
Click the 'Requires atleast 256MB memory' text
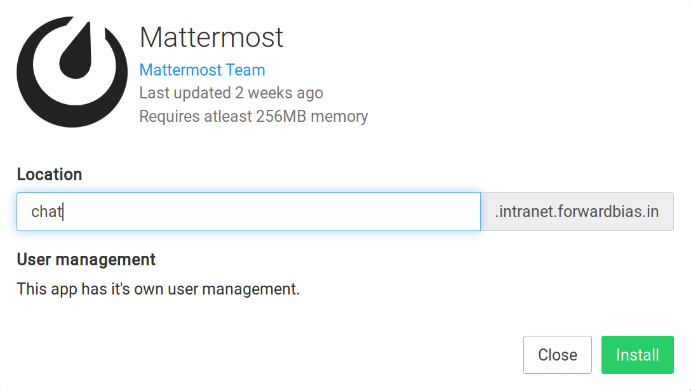253,116
